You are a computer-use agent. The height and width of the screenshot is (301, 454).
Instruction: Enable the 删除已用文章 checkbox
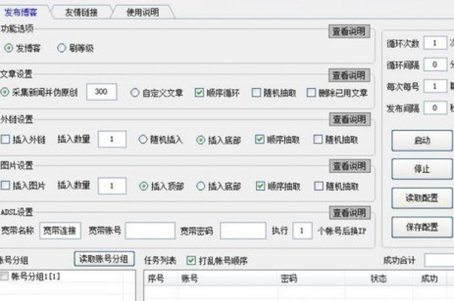[311, 93]
